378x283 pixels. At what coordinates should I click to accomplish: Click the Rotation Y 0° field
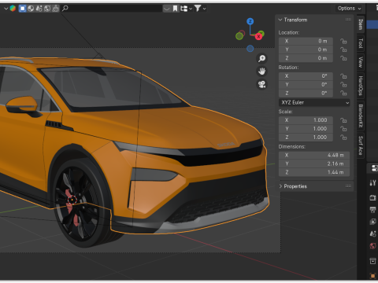306,85
